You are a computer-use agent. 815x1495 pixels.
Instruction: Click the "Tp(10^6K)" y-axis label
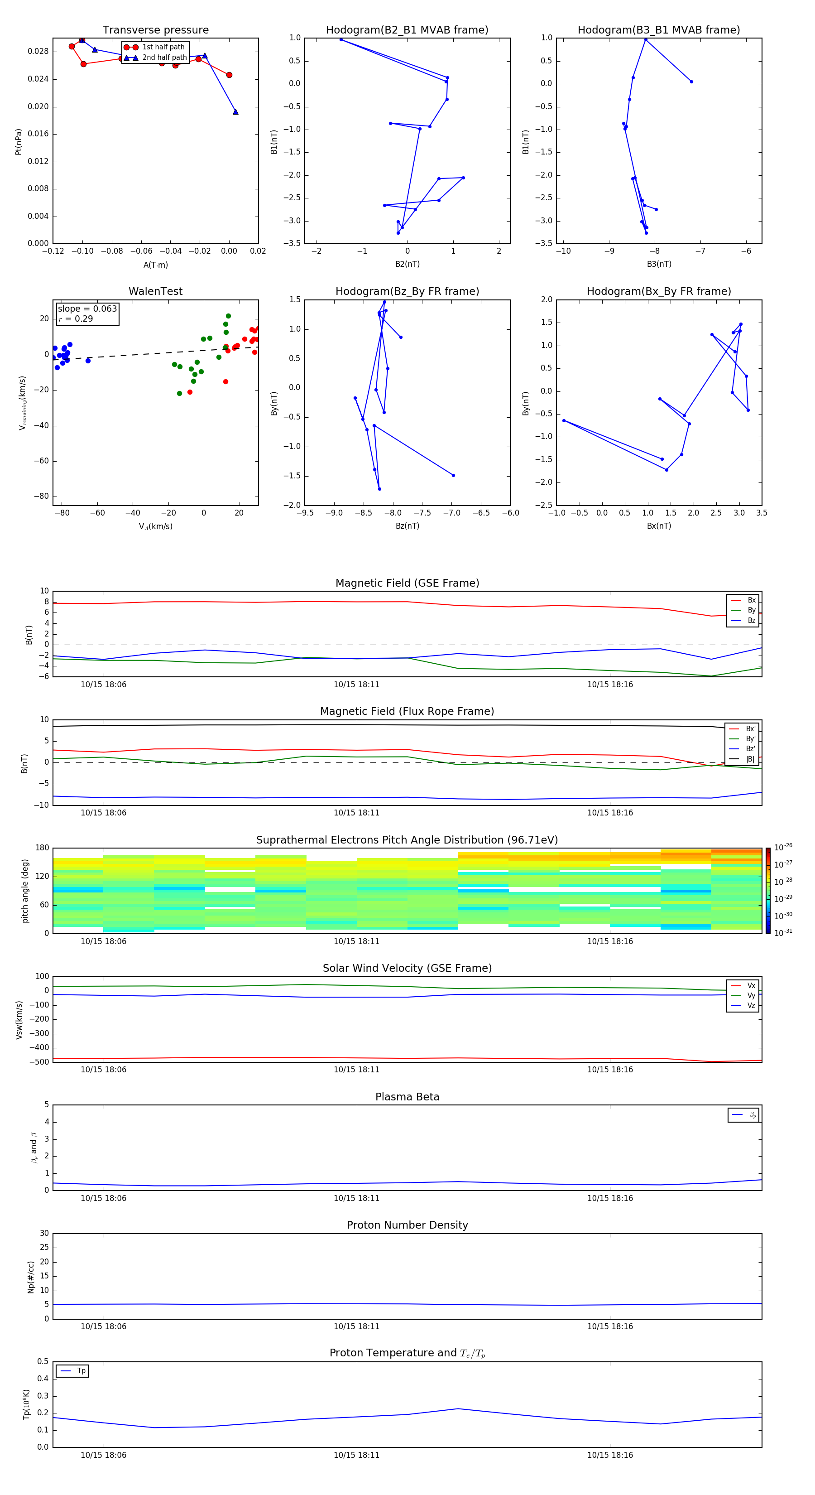pyautogui.click(x=26, y=1404)
